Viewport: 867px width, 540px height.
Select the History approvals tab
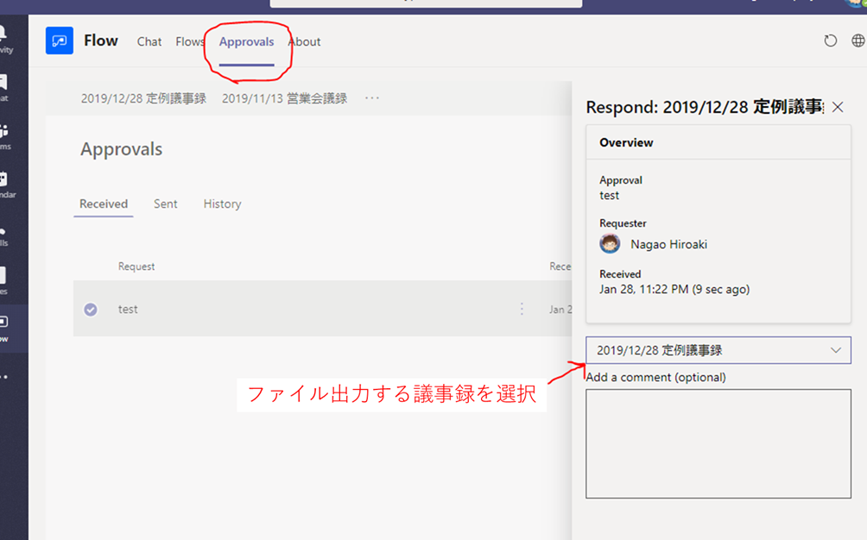pos(222,204)
